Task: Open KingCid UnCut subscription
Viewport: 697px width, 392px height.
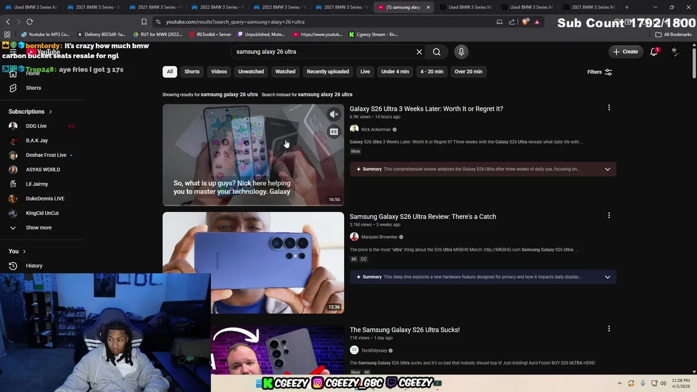Action: point(42,213)
